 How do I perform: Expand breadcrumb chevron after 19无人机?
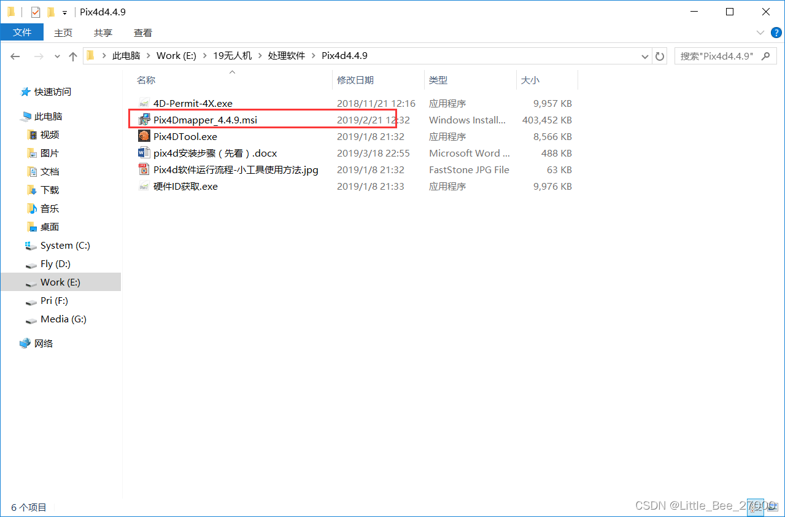tap(260, 56)
